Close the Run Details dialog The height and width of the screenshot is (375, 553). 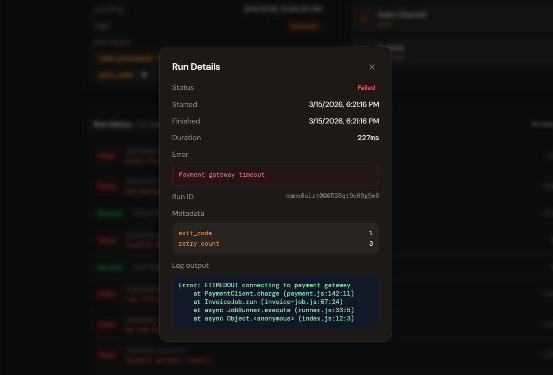372,67
